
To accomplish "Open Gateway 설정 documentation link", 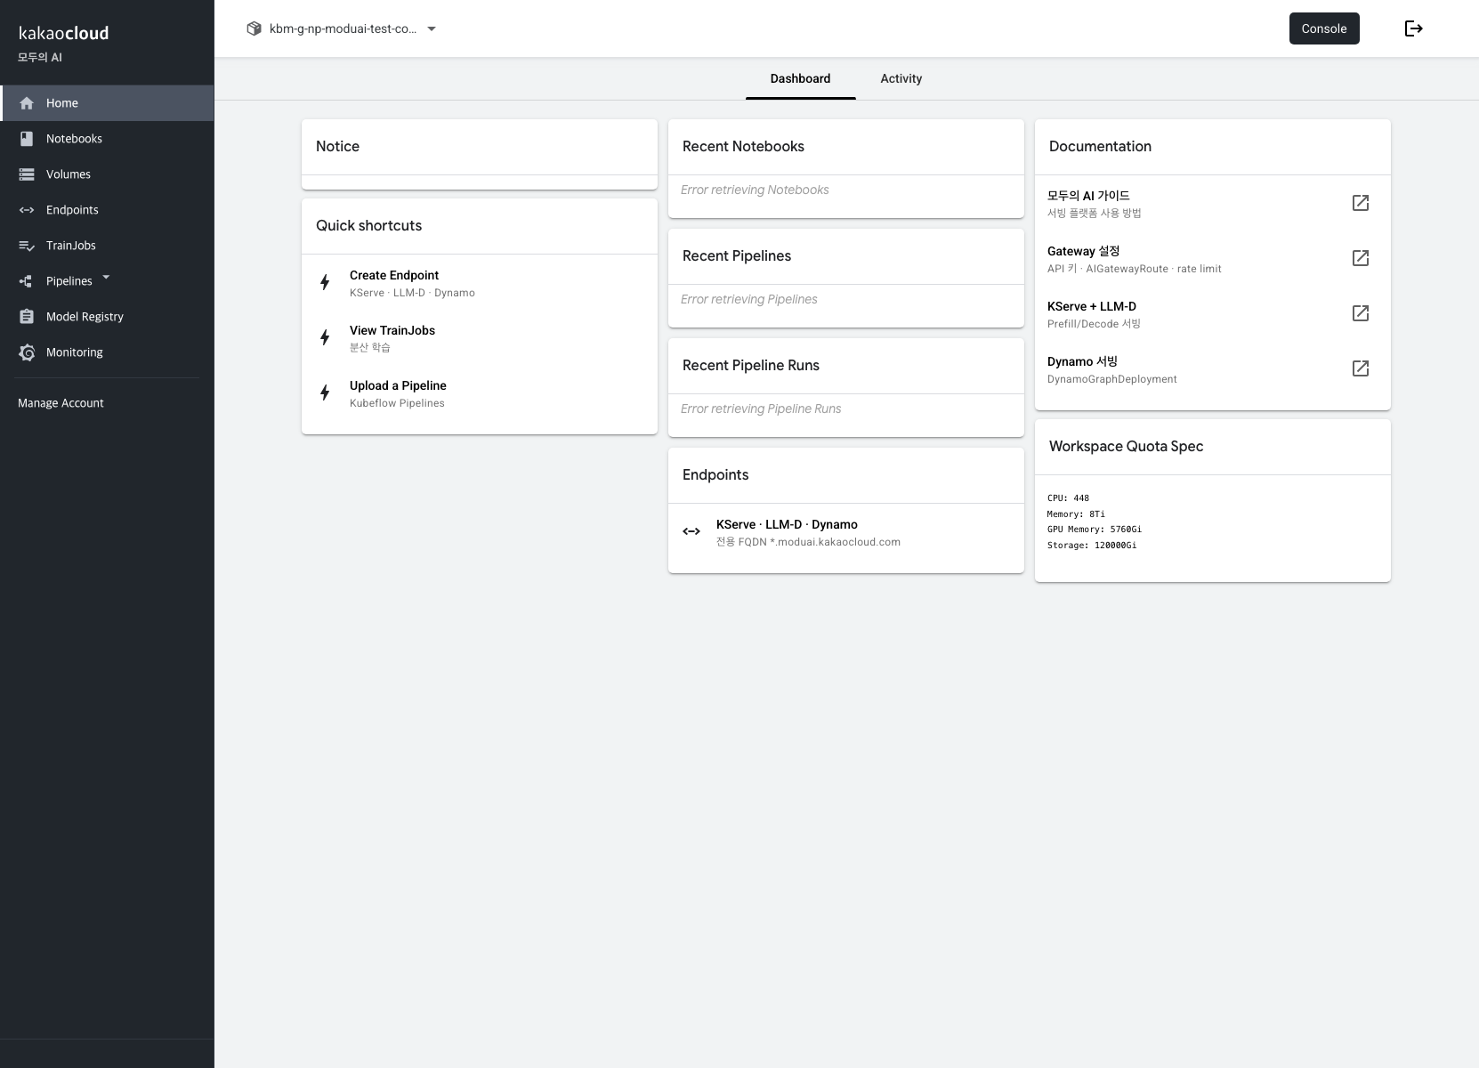I will 1213,258.
